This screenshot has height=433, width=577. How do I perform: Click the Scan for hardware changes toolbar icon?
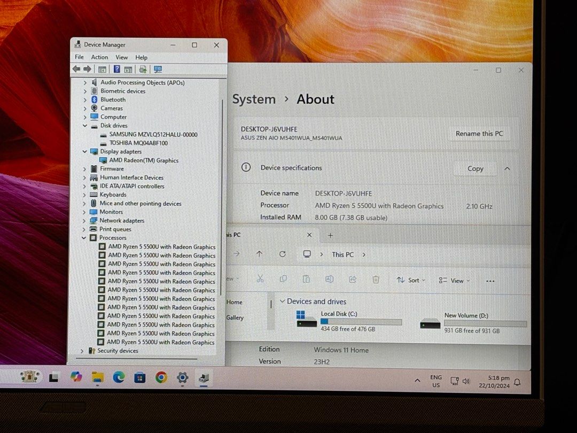143,68
